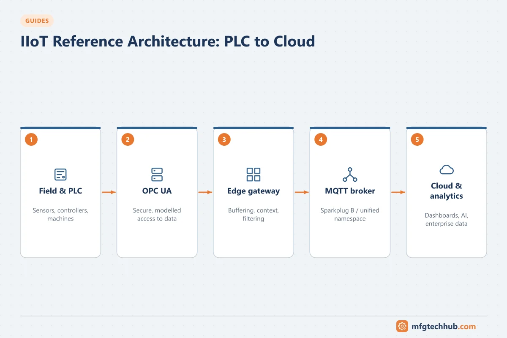Click the cloud icon in card five
Image resolution: width=507 pixels, height=338 pixels.
[x=447, y=169]
